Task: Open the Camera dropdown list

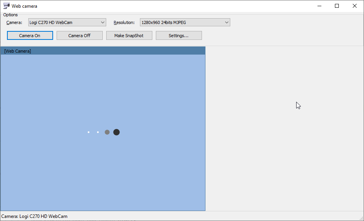Action: click(67, 22)
